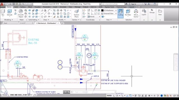Viewport: 179px width, 100px height.
Task: Click the Save icon in quick access toolbar
Action: [14, 4]
